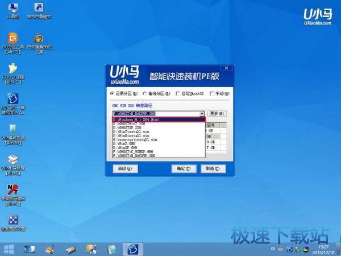The image size is (341, 256).
Task: Open the bottom blue four-arrow desktop icon
Action: (x=13, y=223)
